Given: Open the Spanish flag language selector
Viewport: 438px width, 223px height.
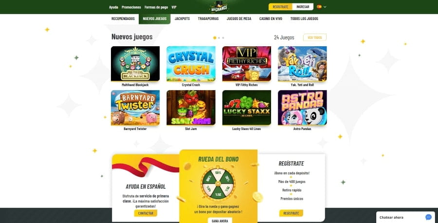Looking at the screenshot, I should click(x=319, y=7).
